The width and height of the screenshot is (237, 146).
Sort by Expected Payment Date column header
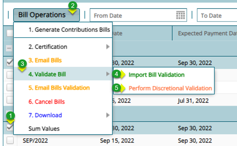[205, 33]
